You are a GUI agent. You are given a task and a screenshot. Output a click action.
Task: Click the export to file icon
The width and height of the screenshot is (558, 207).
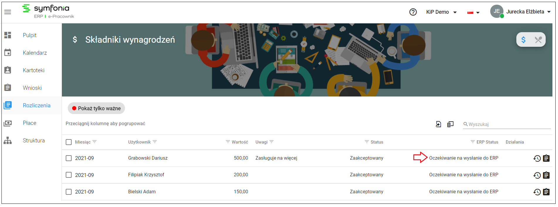438,124
